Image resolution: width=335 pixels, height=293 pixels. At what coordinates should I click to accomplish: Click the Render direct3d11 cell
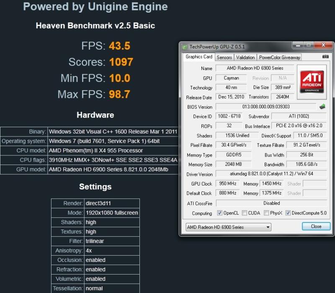pos(112,203)
